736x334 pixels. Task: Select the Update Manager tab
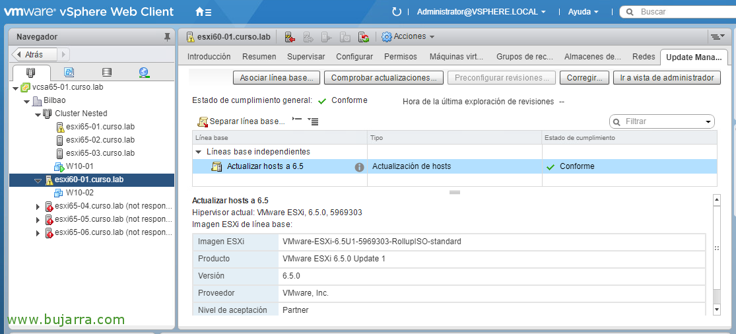pos(694,57)
